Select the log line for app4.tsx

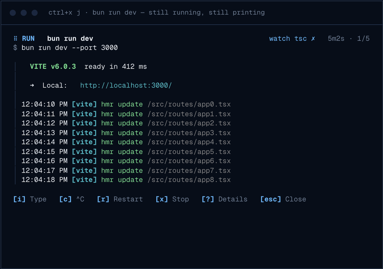[x=126, y=142]
